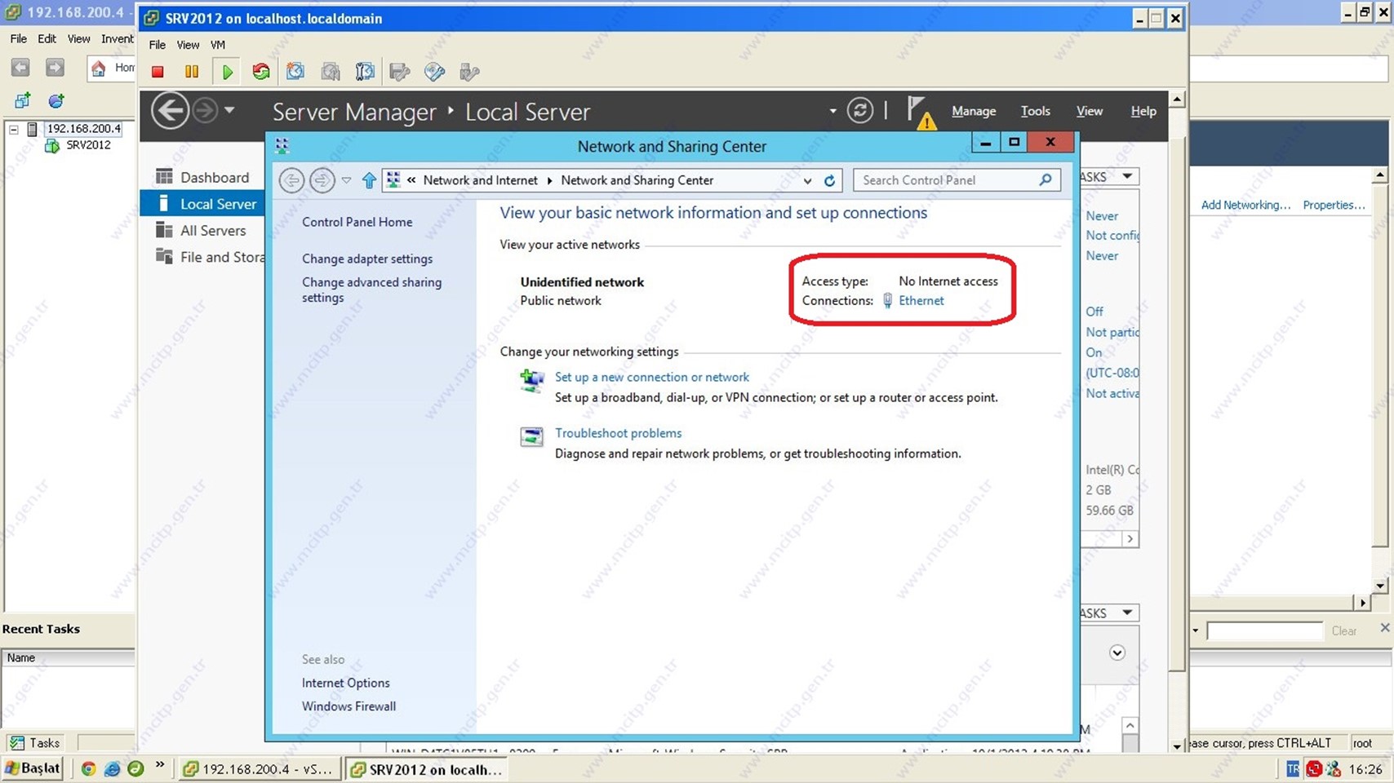Go back in Server Manager with the round arrow
The image size is (1394, 783).
pos(170,111)
